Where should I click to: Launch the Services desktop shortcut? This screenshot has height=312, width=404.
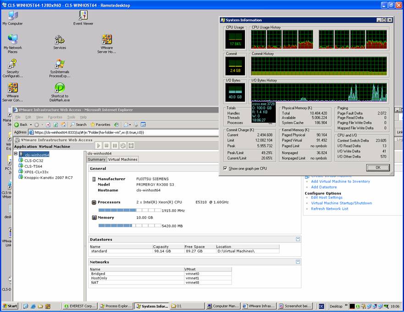coord(60,42)
